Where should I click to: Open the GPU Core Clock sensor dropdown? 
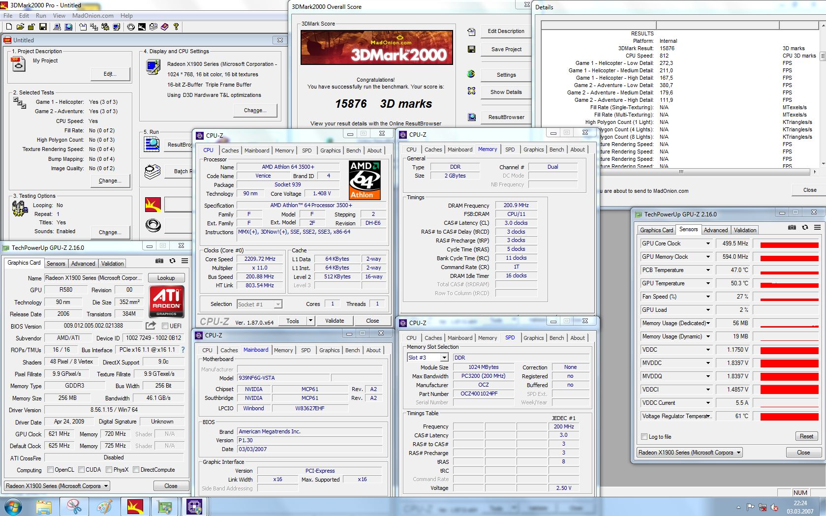pos(708,243)
